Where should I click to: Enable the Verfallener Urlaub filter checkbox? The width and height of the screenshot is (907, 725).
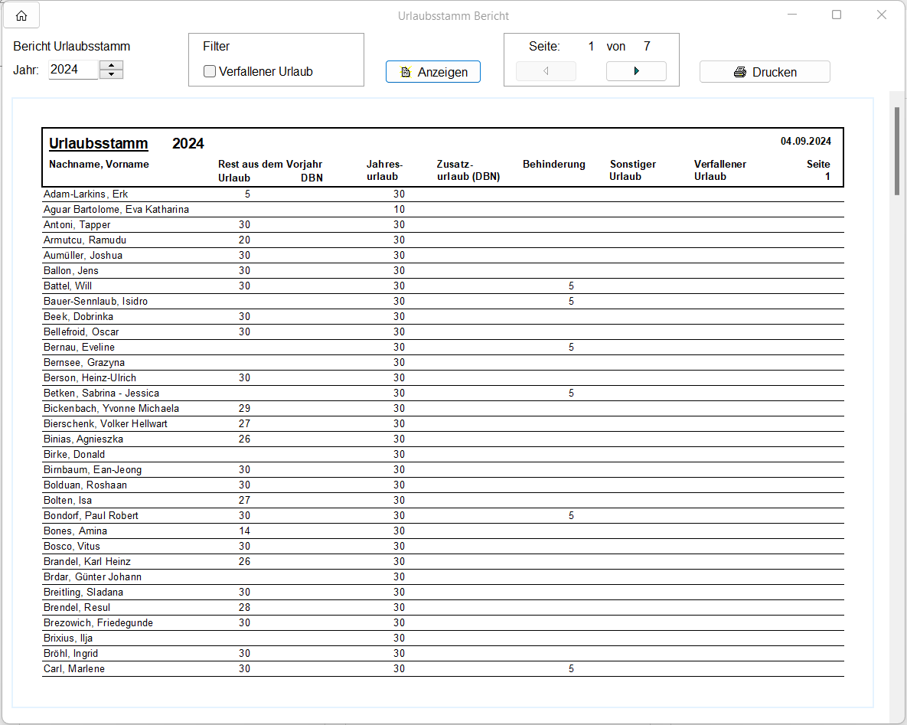(210, 72)
